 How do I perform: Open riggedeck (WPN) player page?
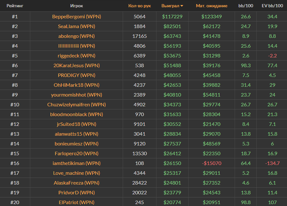point(77,56)
